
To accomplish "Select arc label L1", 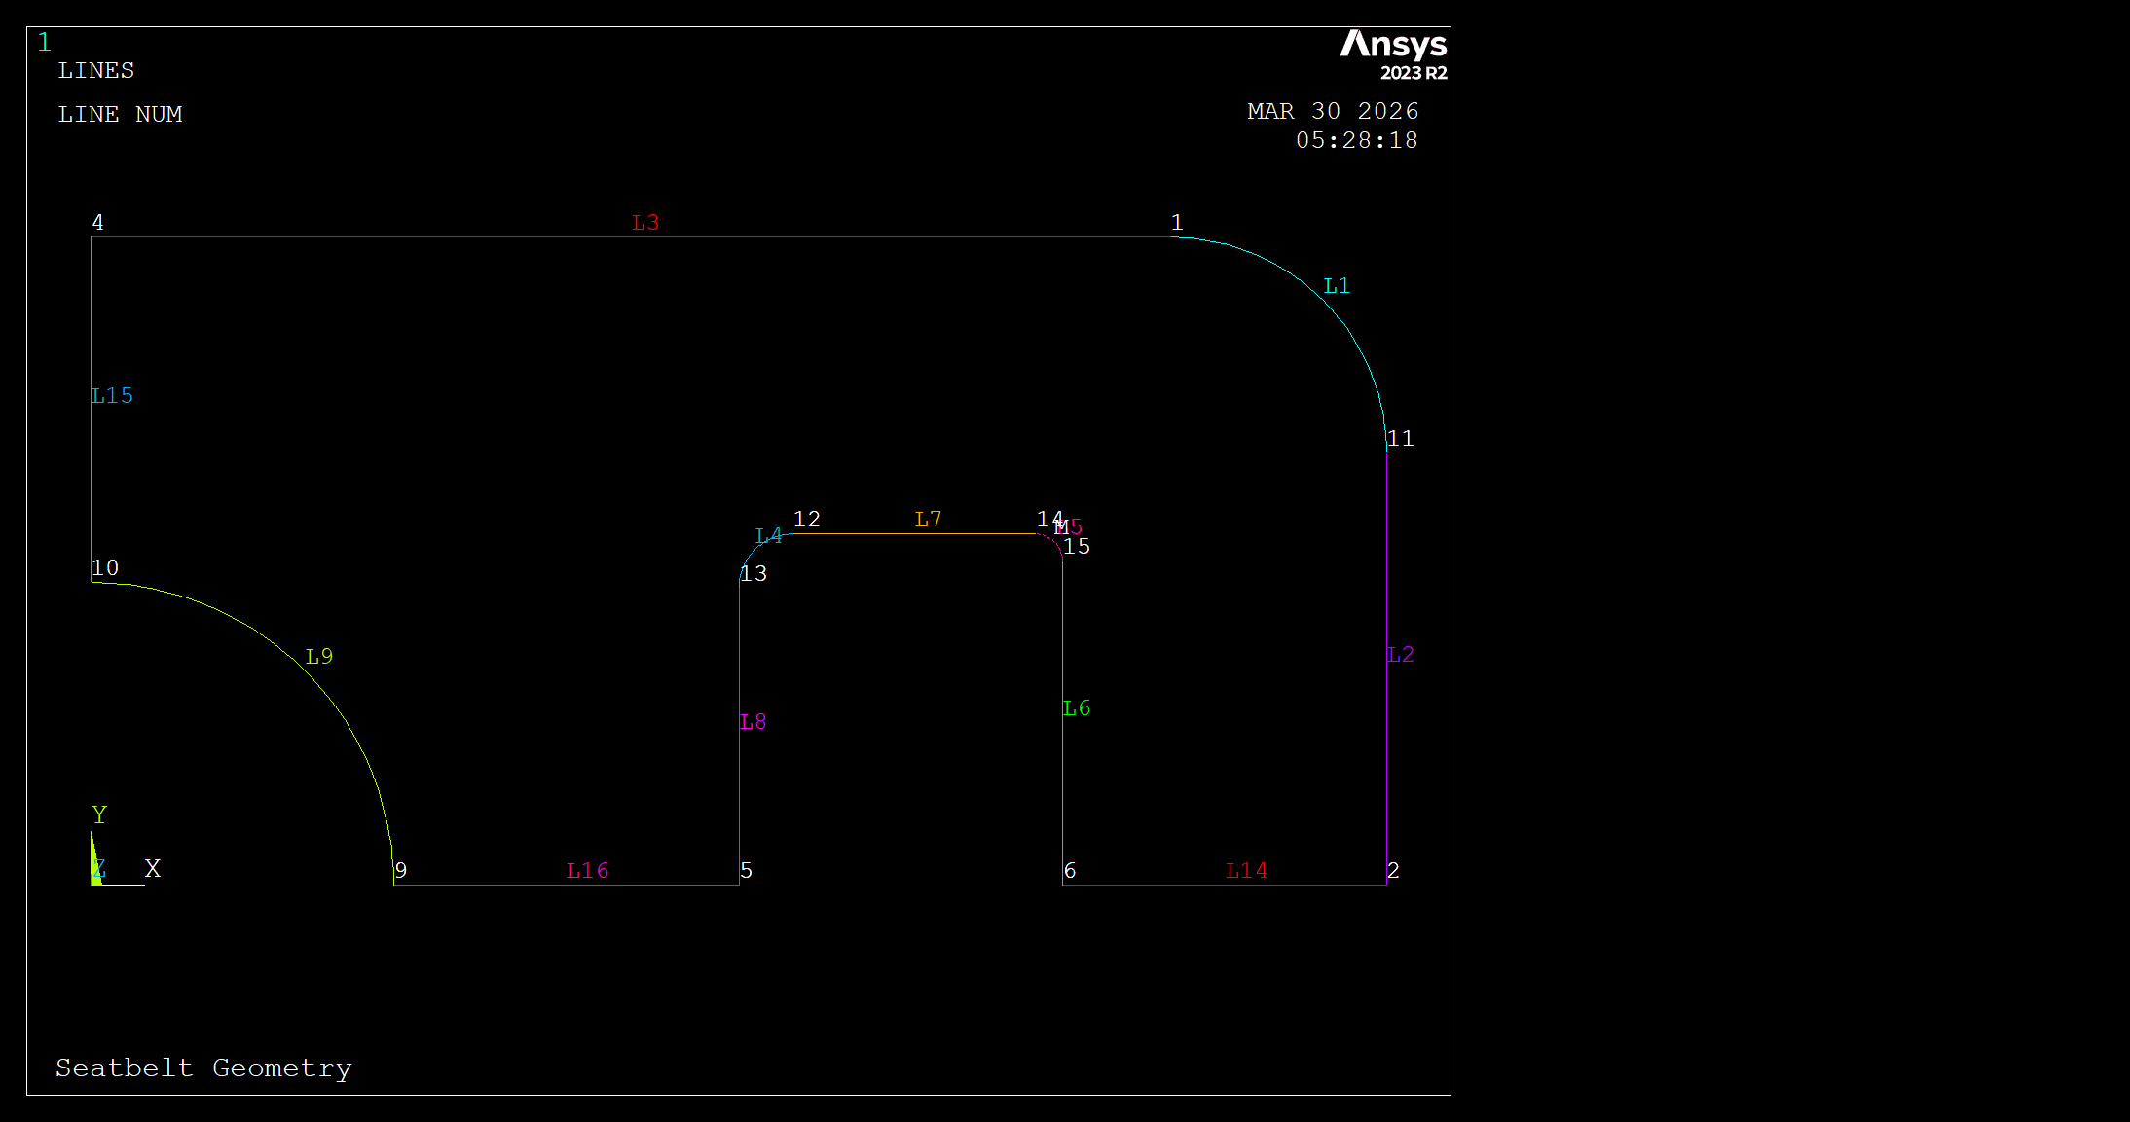I will (x=1337, y=286).
